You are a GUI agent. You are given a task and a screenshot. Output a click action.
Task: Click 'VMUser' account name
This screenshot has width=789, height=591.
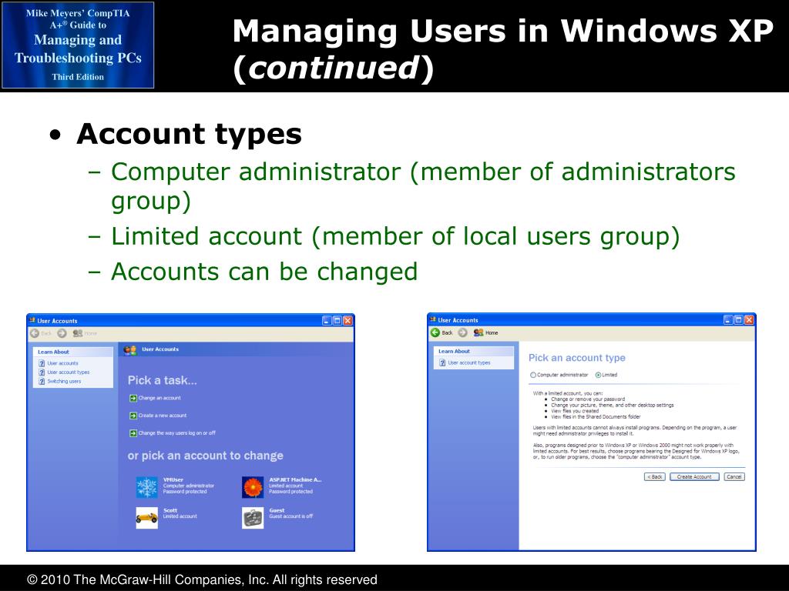point(173,480)
